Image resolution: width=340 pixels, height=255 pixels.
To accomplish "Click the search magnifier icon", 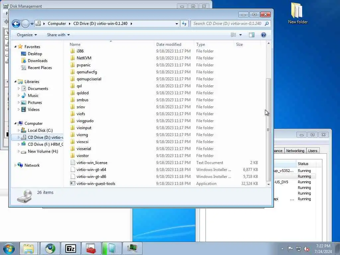I will pyautogui.click(x=267, y=24).
